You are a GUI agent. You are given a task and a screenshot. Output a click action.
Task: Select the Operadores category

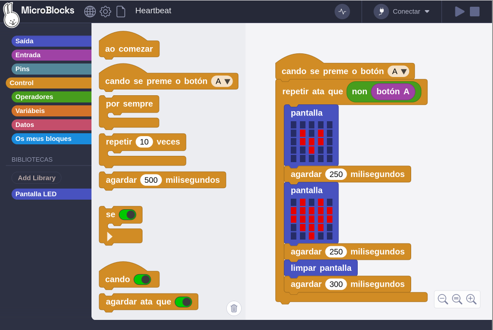pyautogui.click(x=52, y=97)
